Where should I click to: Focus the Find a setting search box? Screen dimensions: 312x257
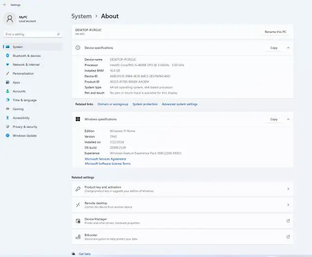coord(33,34)
